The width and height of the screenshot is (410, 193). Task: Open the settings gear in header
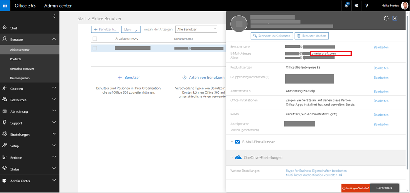point(356,6)
